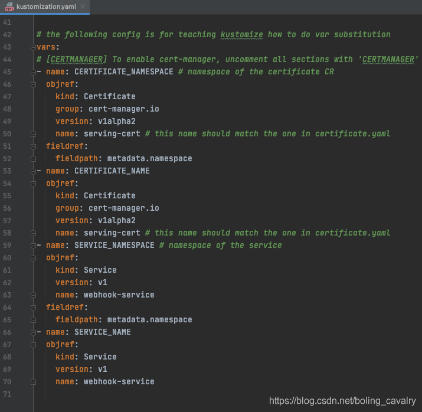Click the comment 'namespace of the service'
Screen dimensions: 422x412
[x=220, y=246]
